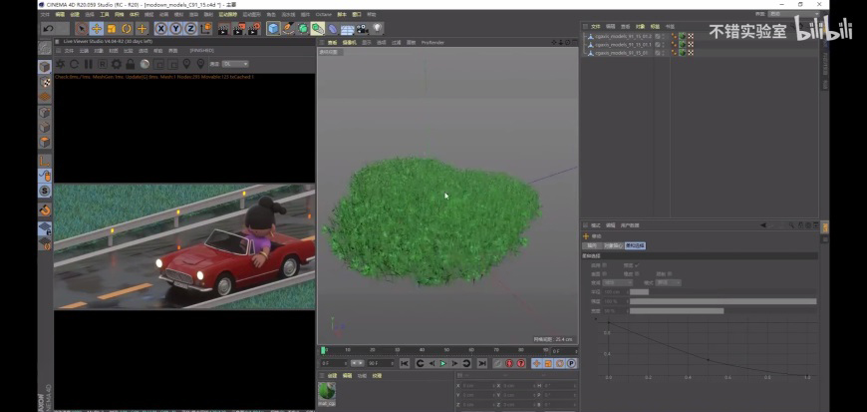Image resolution: width=867 pixels, height=412 pixels.
Task: Select the Move tool in the top toolbar
Action: pos(97,29)
